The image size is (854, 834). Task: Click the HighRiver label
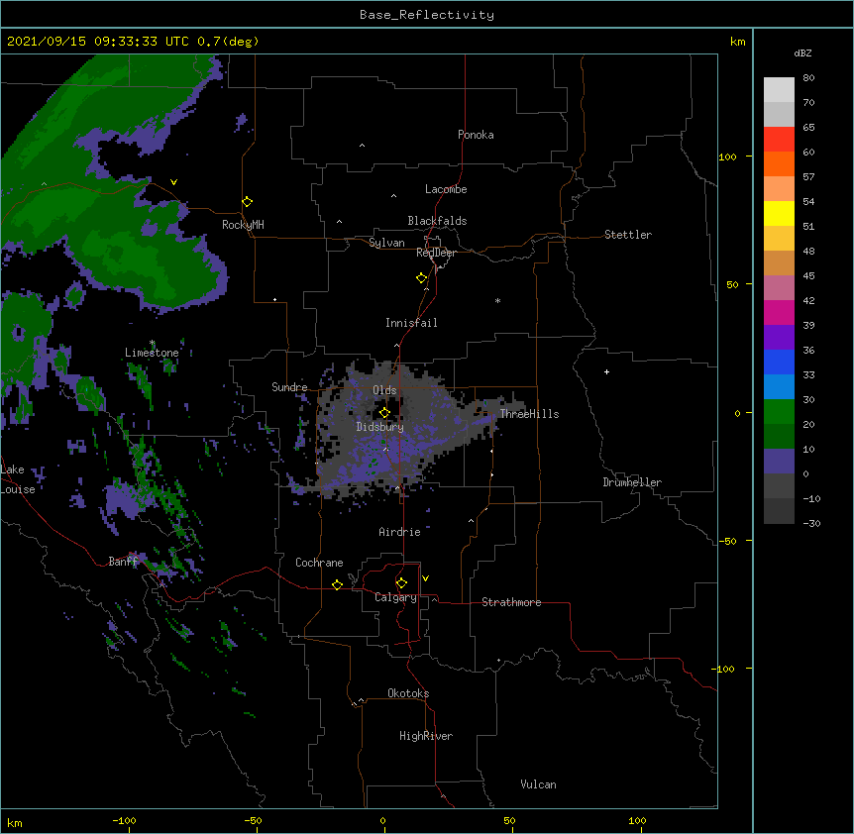click(426, 736)
